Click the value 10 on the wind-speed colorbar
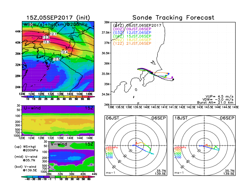 point(28,99)
